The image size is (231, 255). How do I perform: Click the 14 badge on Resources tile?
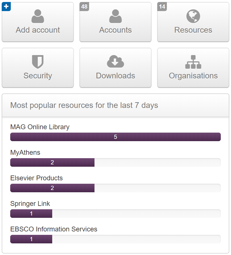tap(162, 7)
